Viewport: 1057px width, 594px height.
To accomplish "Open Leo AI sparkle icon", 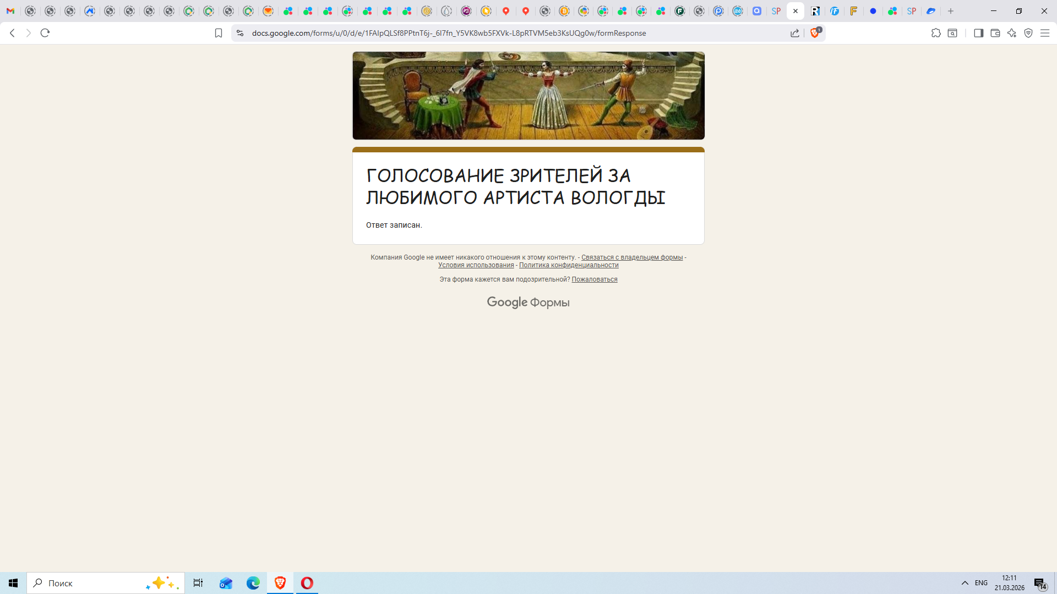I will tap(1012, 33).
